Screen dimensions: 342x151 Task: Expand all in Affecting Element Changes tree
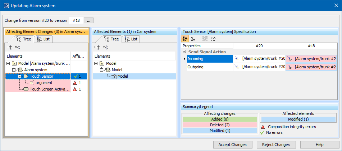coord(9,47)
